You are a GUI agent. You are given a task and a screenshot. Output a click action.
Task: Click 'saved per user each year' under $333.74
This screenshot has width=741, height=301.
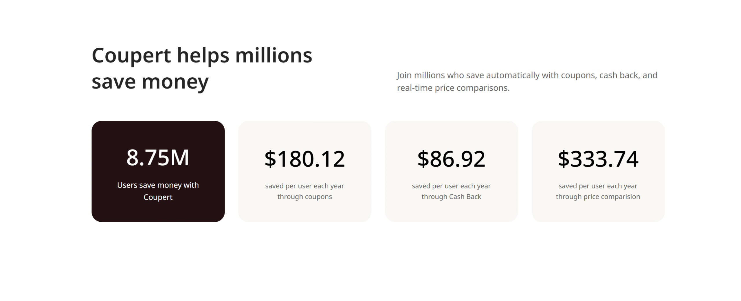[x=598, y=186]
